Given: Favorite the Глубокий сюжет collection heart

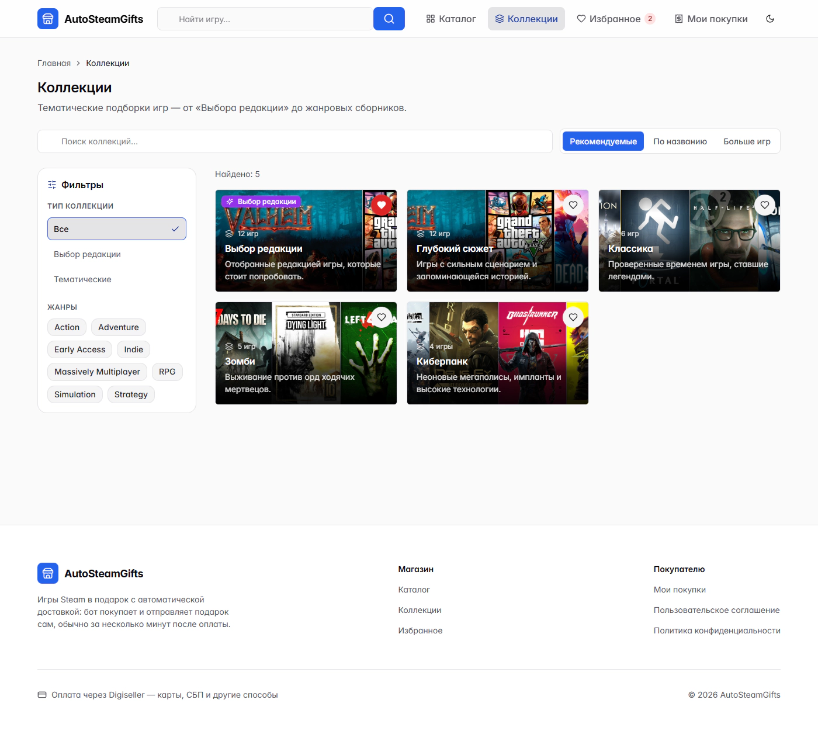Looking at the screenshot, I should click(x=573, y=205).
